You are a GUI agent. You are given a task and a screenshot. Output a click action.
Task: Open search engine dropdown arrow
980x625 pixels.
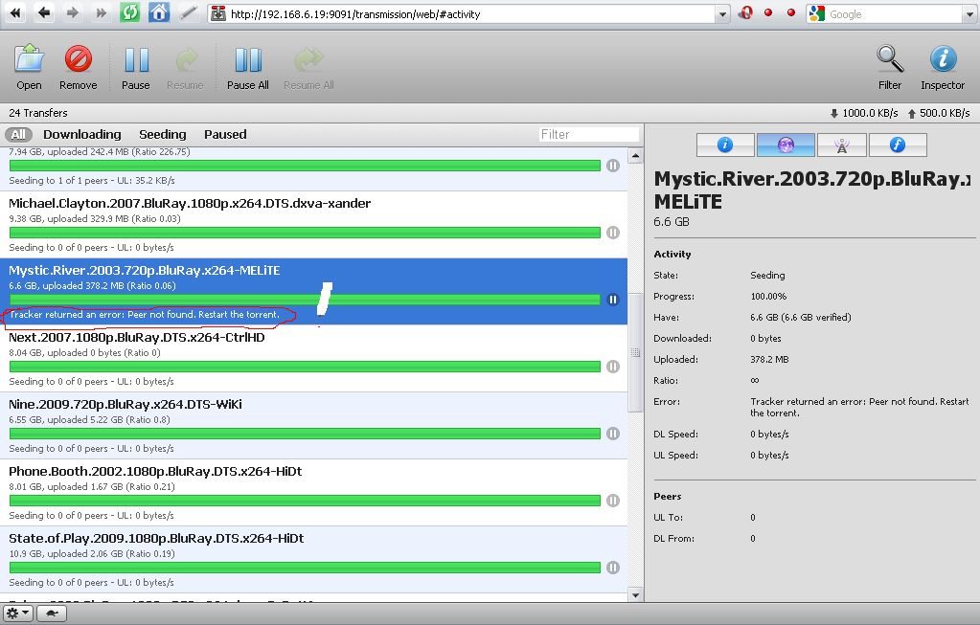(970, 13)
